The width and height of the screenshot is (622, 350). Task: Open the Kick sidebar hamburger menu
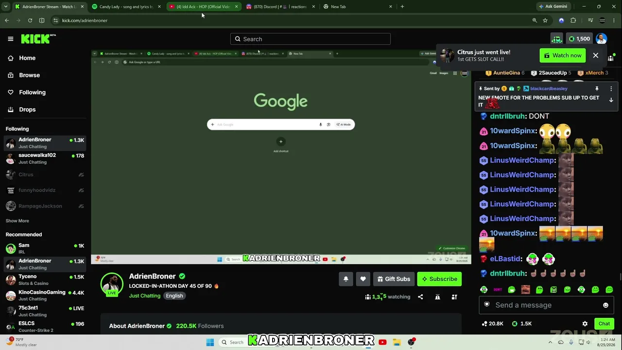(10, 39)
